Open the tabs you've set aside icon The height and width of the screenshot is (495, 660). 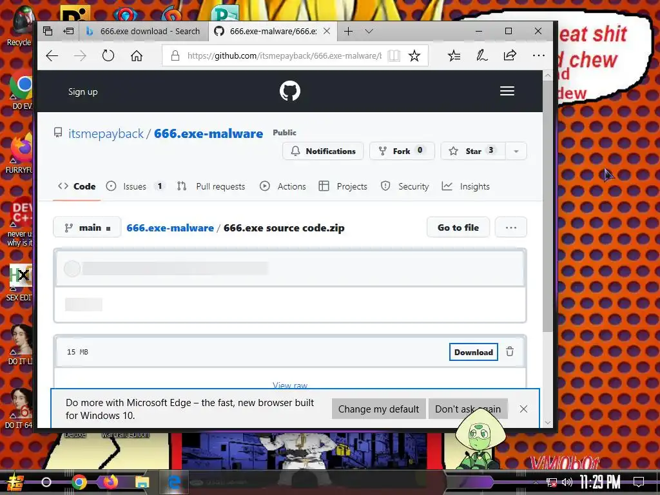click(x=48, y=31)
